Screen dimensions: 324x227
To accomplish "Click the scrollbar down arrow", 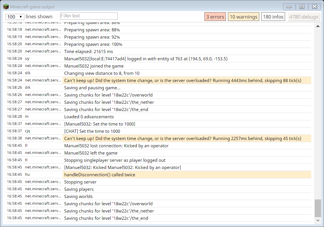I will pyautogui.click(x=318, y=221).
